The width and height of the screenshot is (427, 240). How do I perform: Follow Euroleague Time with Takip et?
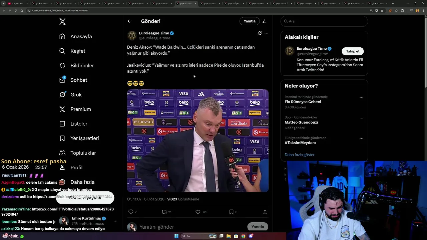pos(353,51)
